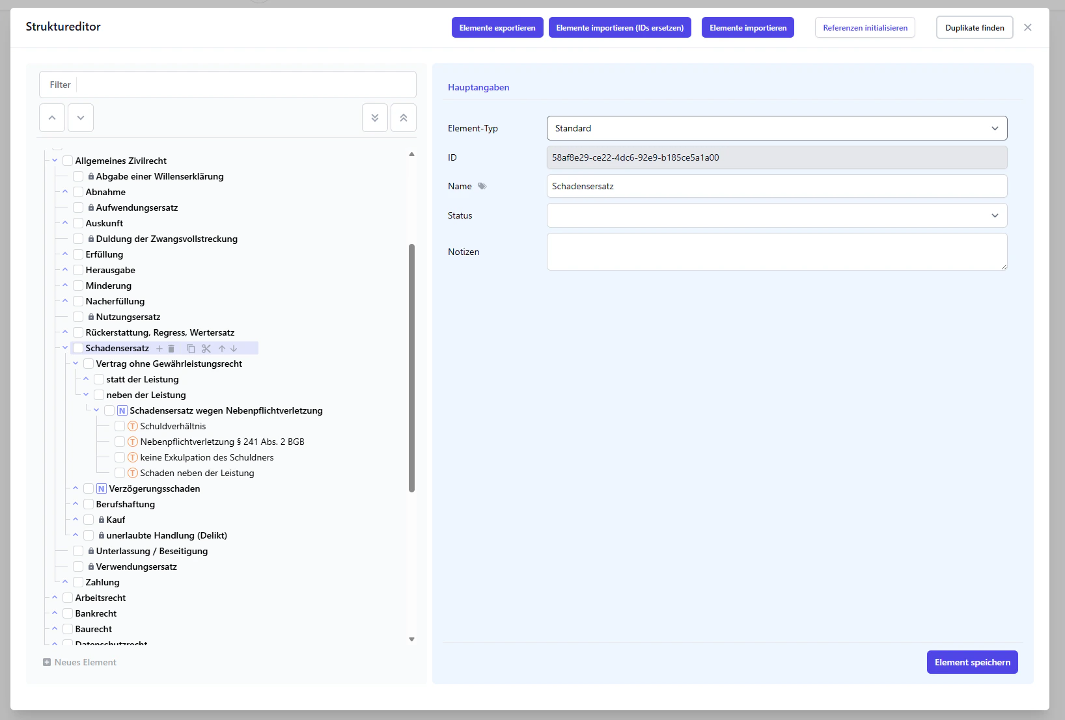Click Elemente exportieren button
Viewport: 1065px width, 720px height.
pyautogui.click(x=497, y=27)
